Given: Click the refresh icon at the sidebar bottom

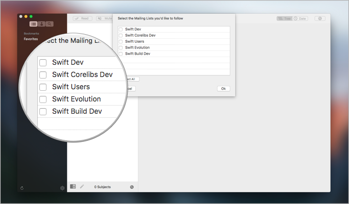Looking at the screenshot, I should [x=22, y=188].
